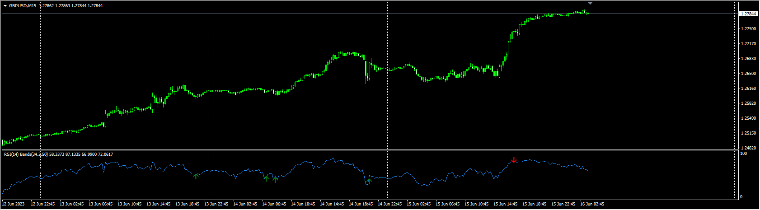This screenshot has width=760, height=210.
Task: Click the RSI scale 0 level label
Action: (741, 197)
